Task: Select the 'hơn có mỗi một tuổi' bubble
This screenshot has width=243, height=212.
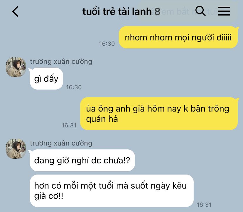Action: [x=112, y=191]
